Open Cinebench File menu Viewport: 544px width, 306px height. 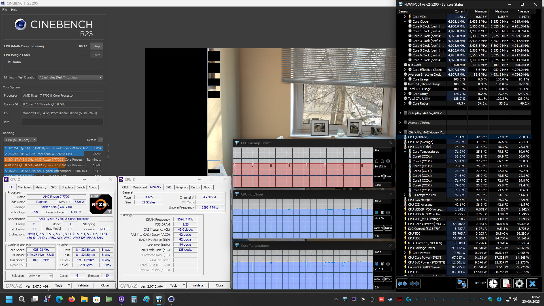coord(5,10)
